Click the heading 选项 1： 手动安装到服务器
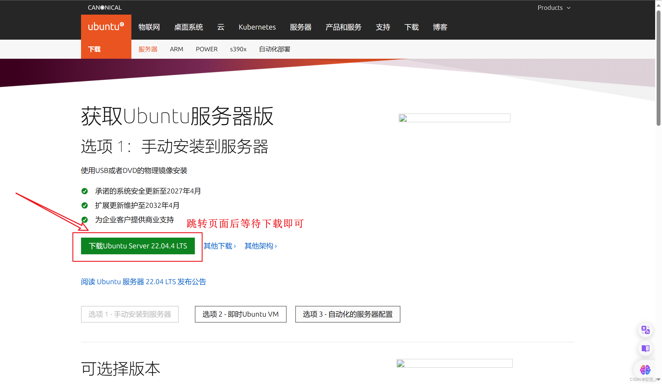Screen dimensions: 662x384 175,146
